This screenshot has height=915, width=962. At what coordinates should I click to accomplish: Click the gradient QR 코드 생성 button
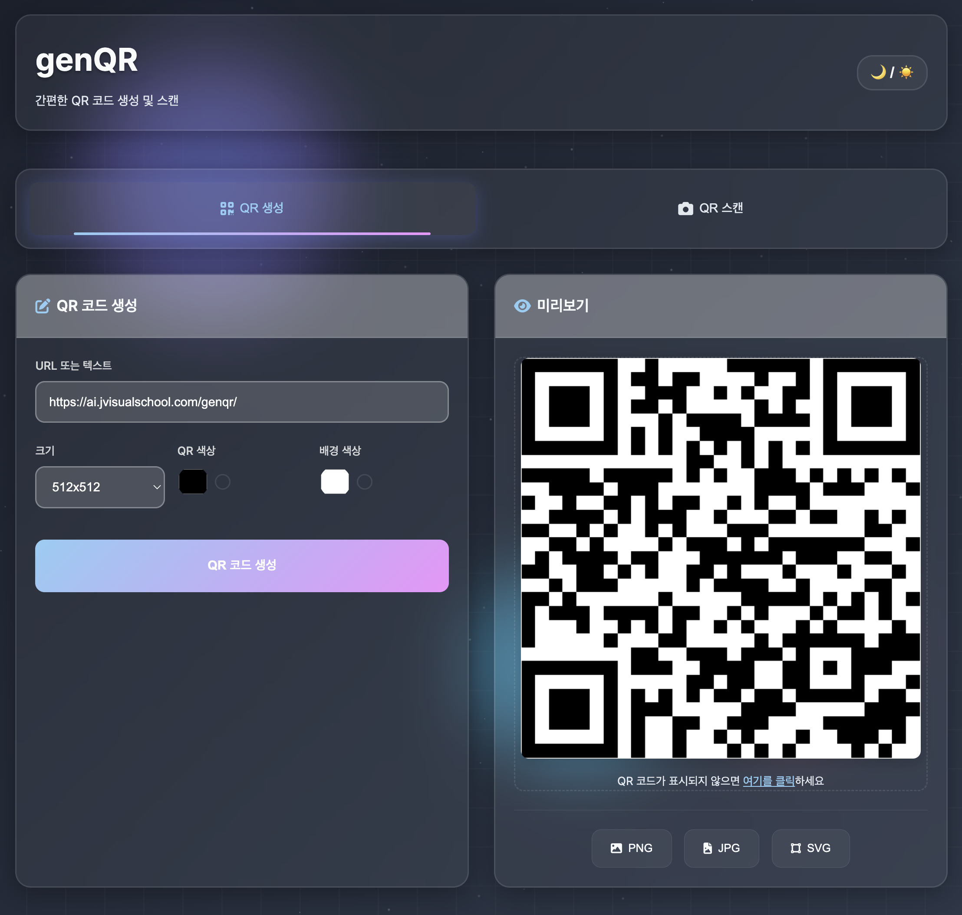pyautogui.click(x=242, y=565)
